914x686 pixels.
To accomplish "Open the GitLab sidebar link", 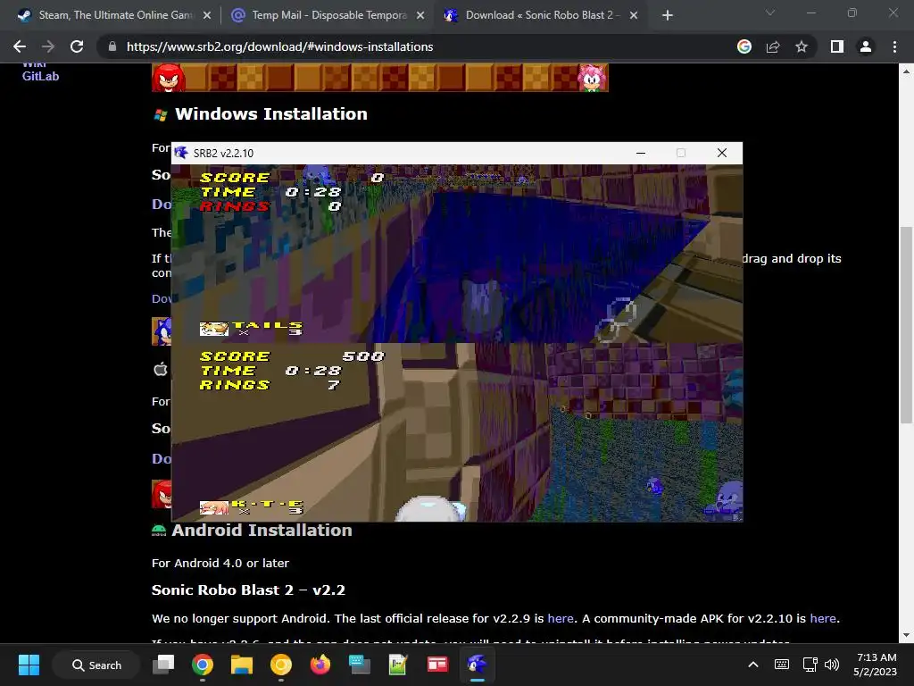I will click(x=40, y=76).
